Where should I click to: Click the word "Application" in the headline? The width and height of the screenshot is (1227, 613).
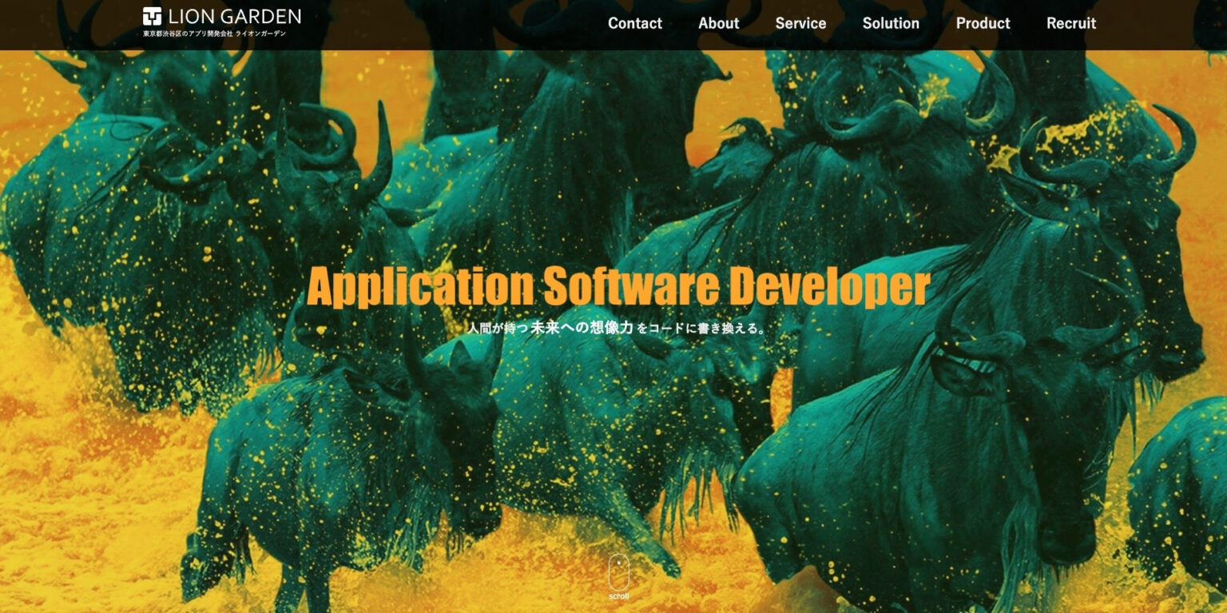click(x=419, y=287)
